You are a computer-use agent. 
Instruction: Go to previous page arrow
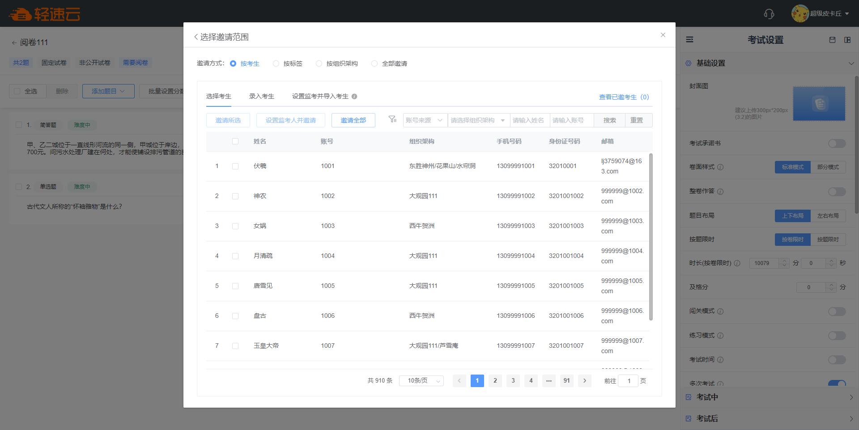[x=459, y=381]
